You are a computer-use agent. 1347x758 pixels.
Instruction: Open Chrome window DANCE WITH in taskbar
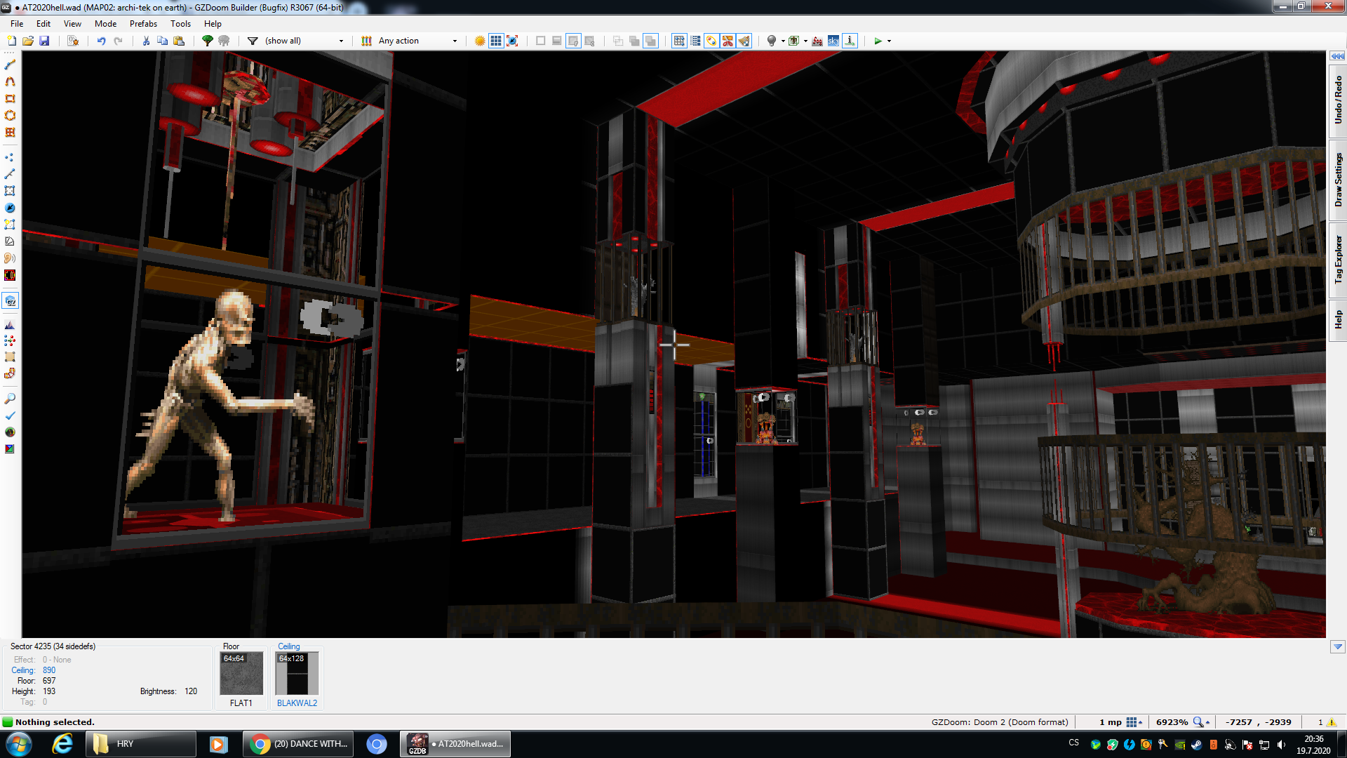coord(298,744)
